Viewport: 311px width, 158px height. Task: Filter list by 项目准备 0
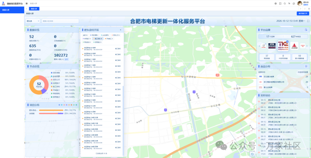[x=94, y=35]
